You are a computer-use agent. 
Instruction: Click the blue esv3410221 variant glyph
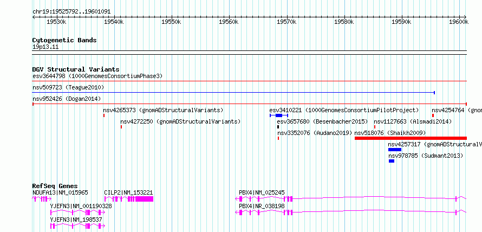(x=279, y=115)
